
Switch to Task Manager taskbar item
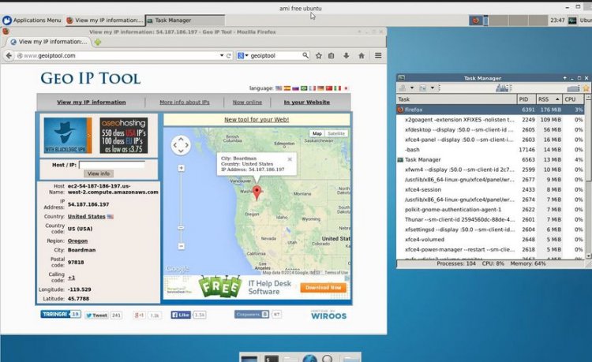[172, 20]
